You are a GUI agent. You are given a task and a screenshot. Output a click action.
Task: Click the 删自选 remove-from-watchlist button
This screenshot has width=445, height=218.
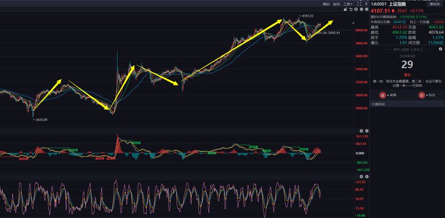pos(434,4)
